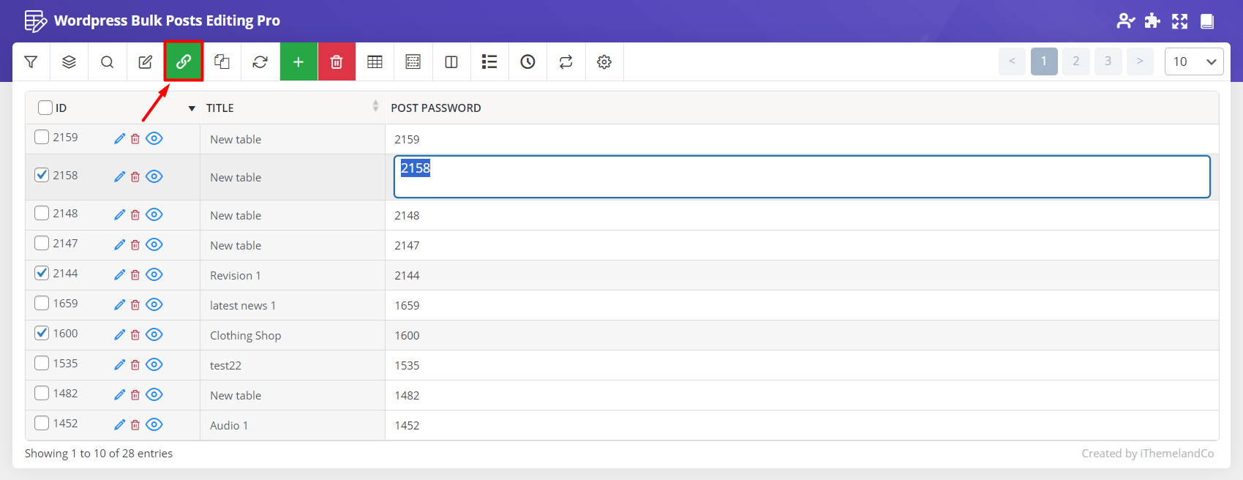Viewport: 1243px width, 480px height.
Task: Click the import/export arrows icon
Action: coord(566,62)
